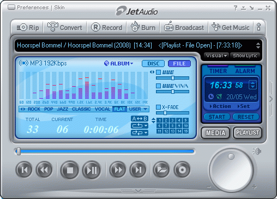Click the disc eject icon
Image resolution: width=277 pixels, height=199 pixels.
click(x=182, y=170)
